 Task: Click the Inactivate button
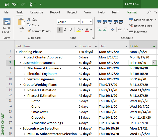[x=138, y=32]
